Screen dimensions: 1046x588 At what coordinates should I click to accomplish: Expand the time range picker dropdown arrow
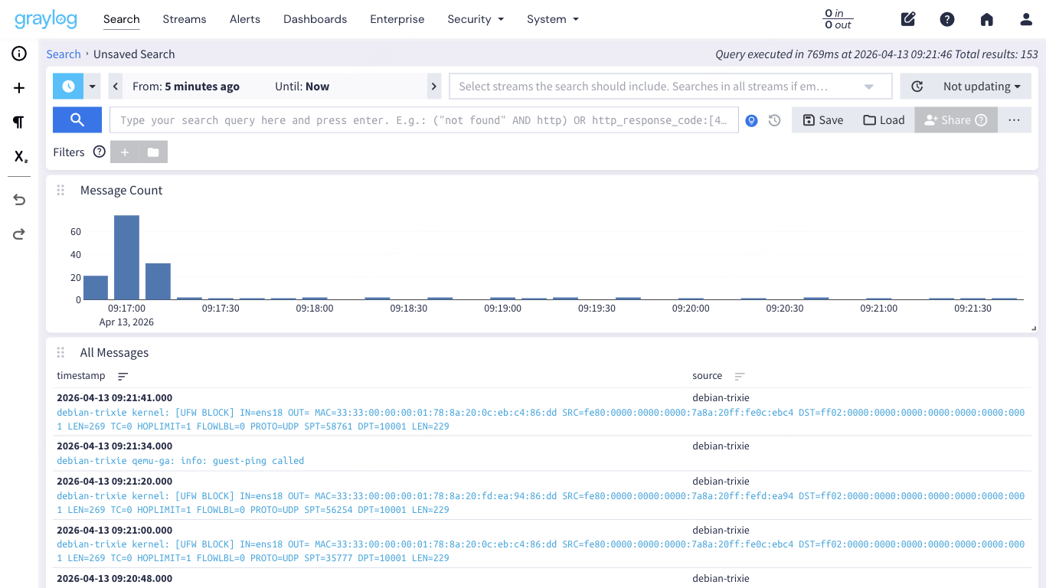[x=90, y=86]
